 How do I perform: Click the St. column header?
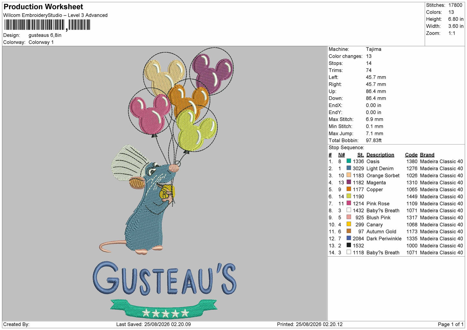click(361, 155)
